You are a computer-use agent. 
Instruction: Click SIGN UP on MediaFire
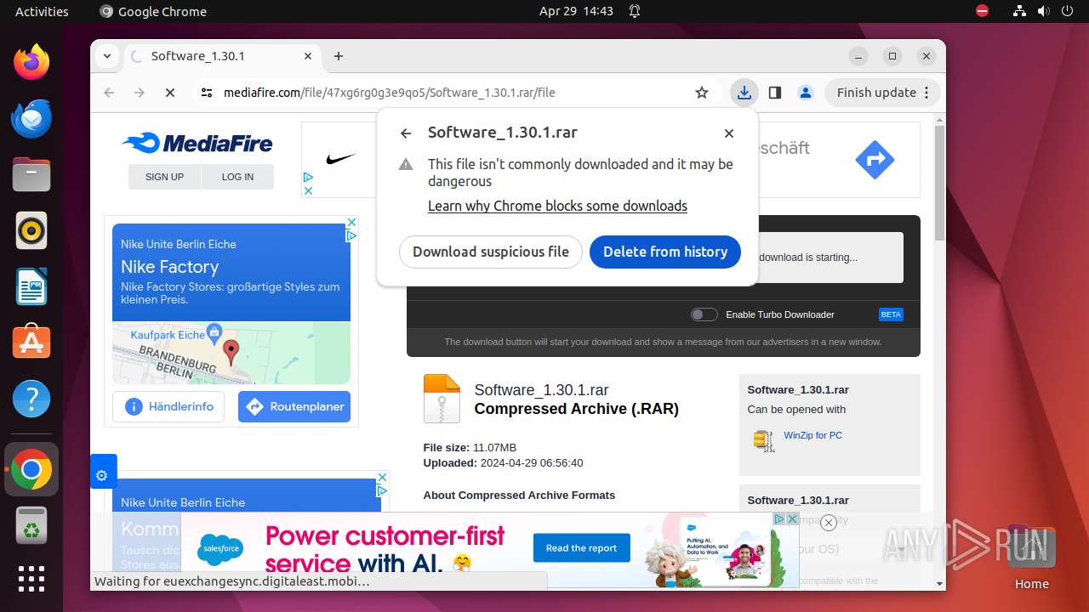pos(164,177)
